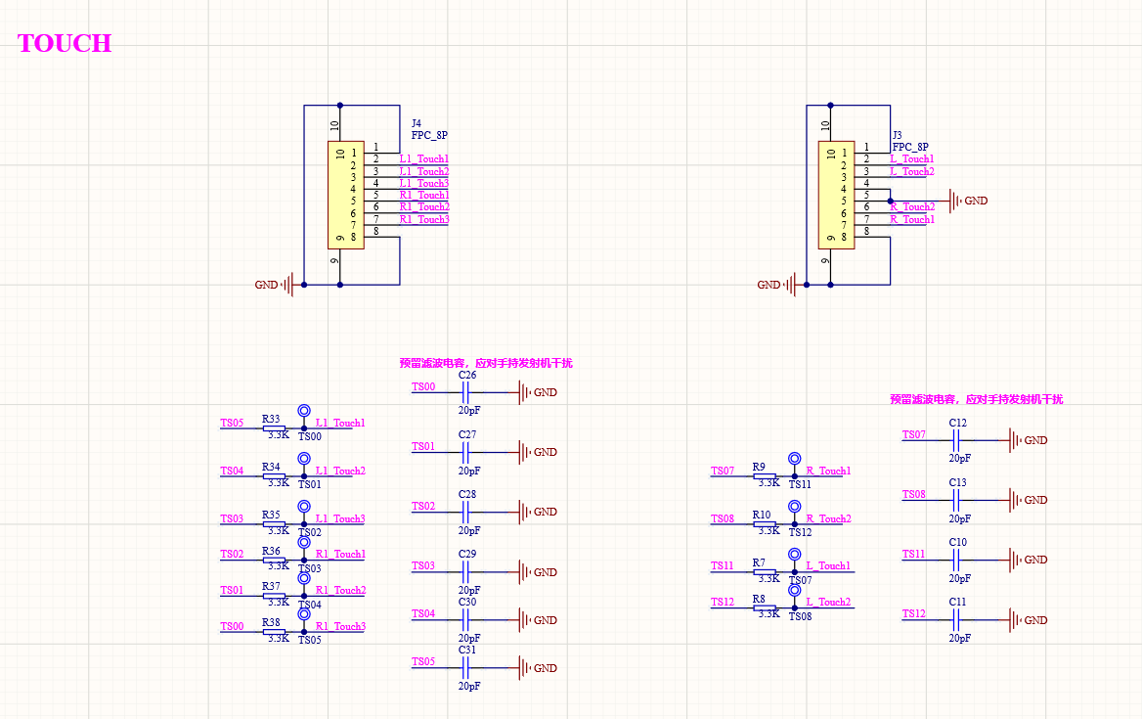Viewport: 1142px width, 719px height.
Task: Pick the TS00 test point circle
Action: [304, 412]
